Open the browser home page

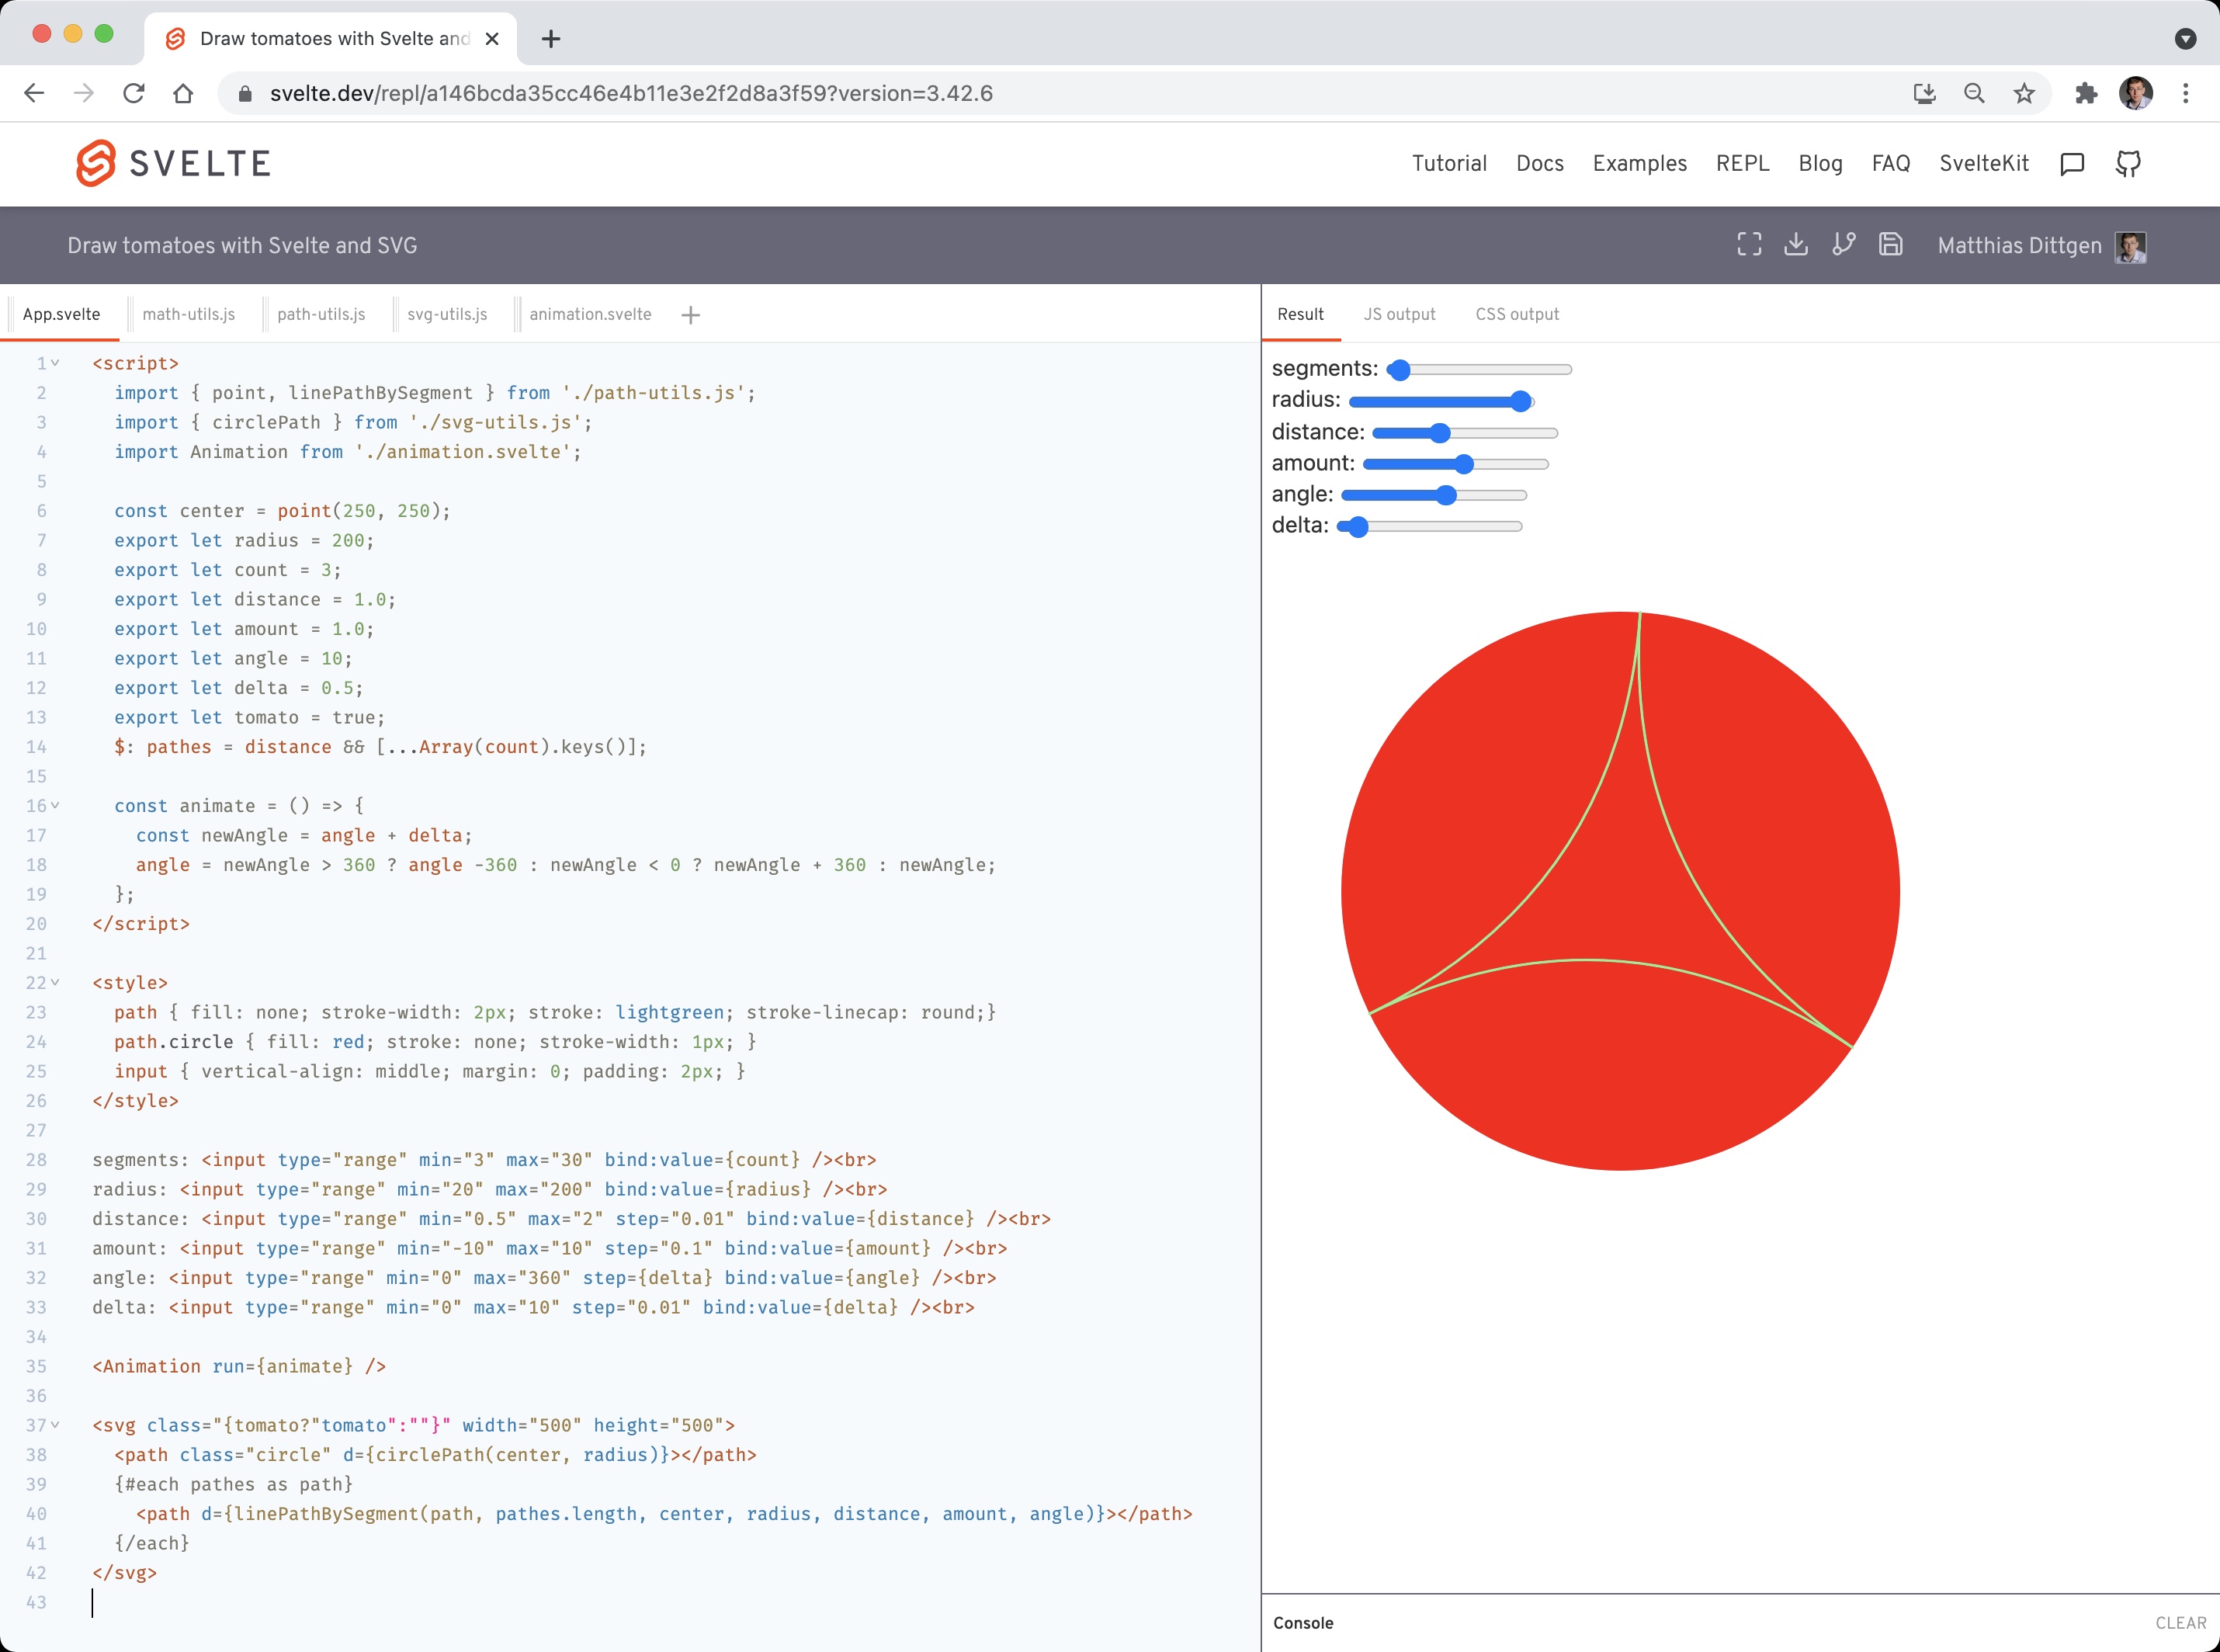click(x=183, y=93)
